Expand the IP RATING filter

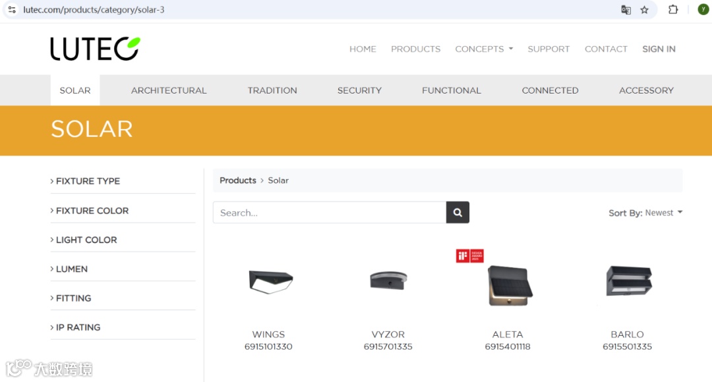point(75,327)
